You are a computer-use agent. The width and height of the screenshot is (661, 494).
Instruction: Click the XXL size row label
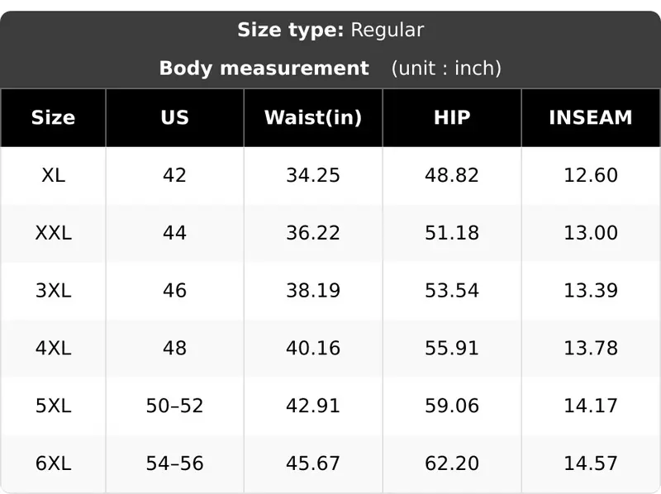53,233
